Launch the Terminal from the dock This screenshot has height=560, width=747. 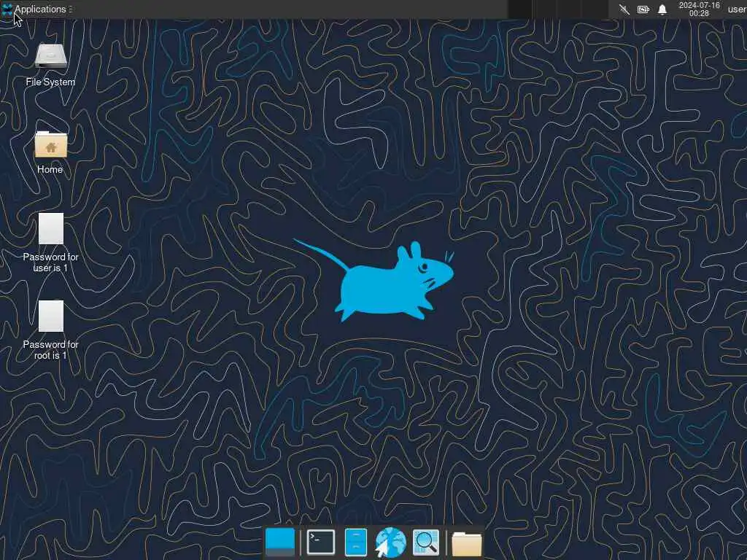pos(321,542)
